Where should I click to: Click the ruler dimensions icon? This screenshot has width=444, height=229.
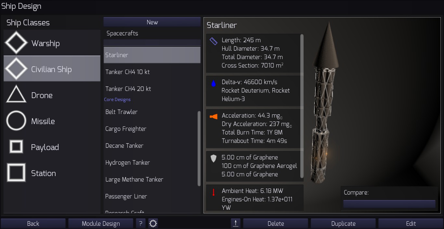(x=214, y=41)
